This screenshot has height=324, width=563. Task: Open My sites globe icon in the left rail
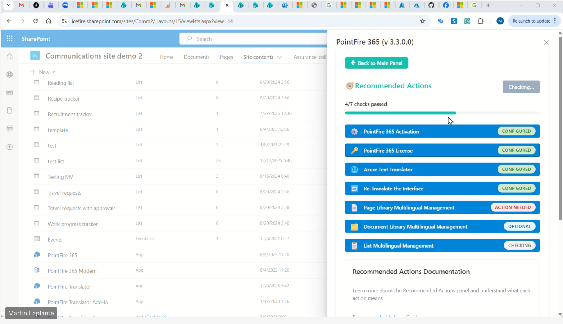(10, 75)
